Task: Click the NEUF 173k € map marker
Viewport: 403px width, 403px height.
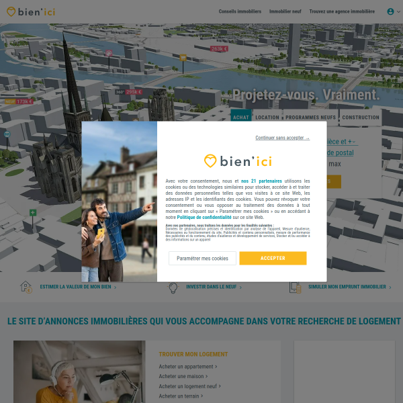Action: (19, 101)
